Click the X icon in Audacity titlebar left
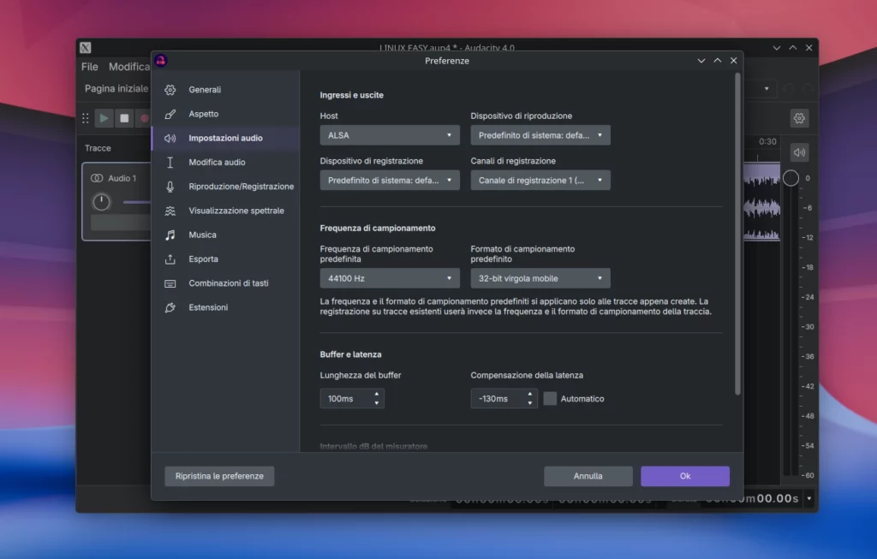This screenshot has height=559, width=877. point(85,48)
